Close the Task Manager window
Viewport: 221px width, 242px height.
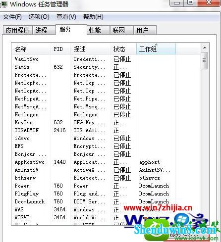pyautogui.click(x=209, y=2)
